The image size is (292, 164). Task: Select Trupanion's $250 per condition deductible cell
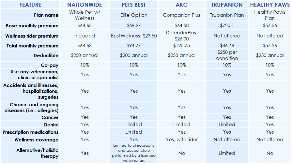point(227,55)
